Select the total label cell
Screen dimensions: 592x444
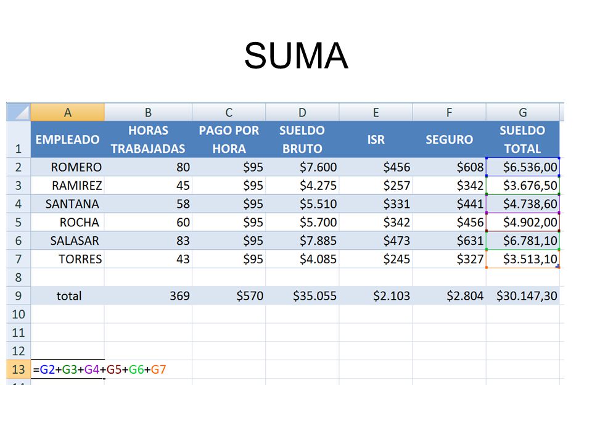[x=68, y=295]
